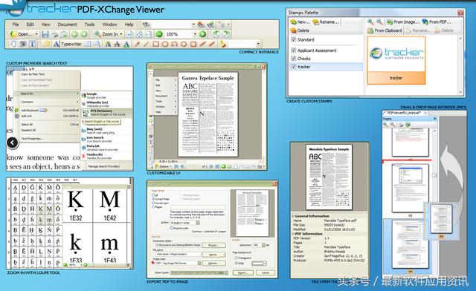Select the Oval drawing tool

pos(165,45)
